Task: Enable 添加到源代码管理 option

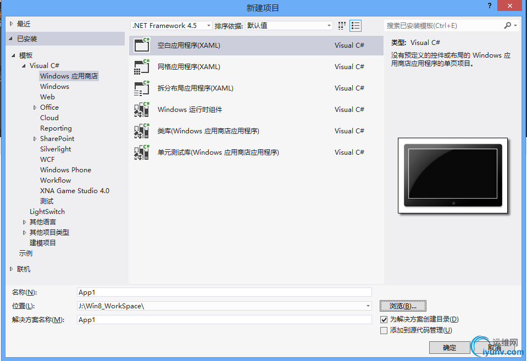Action: (383, 330)
